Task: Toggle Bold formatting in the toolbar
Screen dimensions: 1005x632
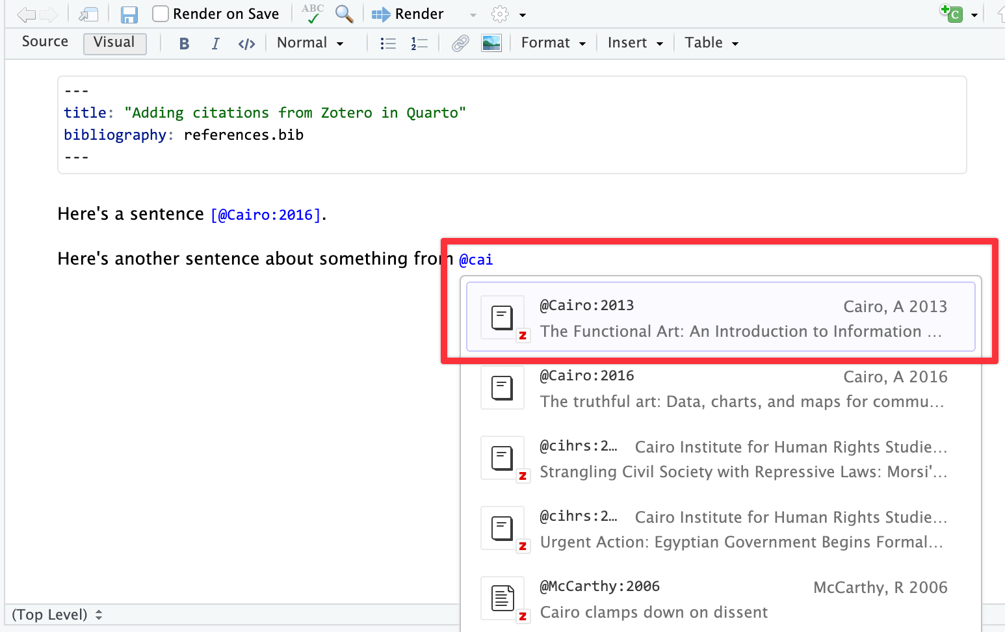Action: tap(184, 44)
